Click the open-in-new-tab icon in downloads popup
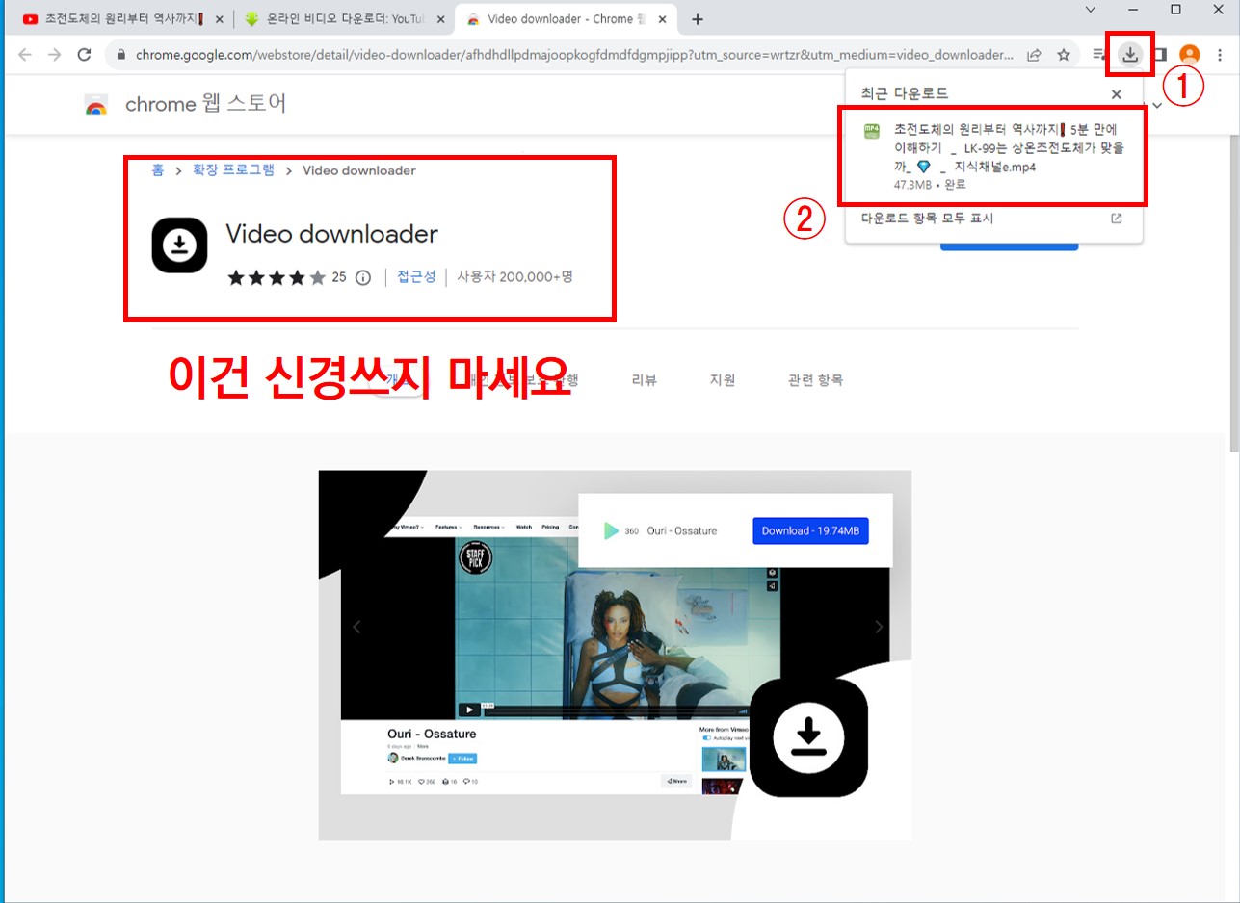1240x903 pixels. (1116, 219)
